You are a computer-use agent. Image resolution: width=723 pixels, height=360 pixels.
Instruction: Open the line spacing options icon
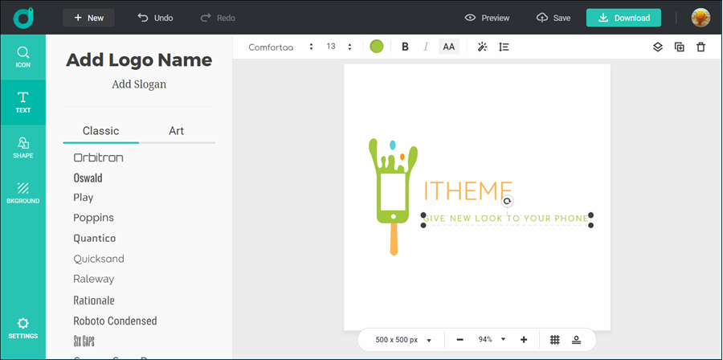click(504, 47)
